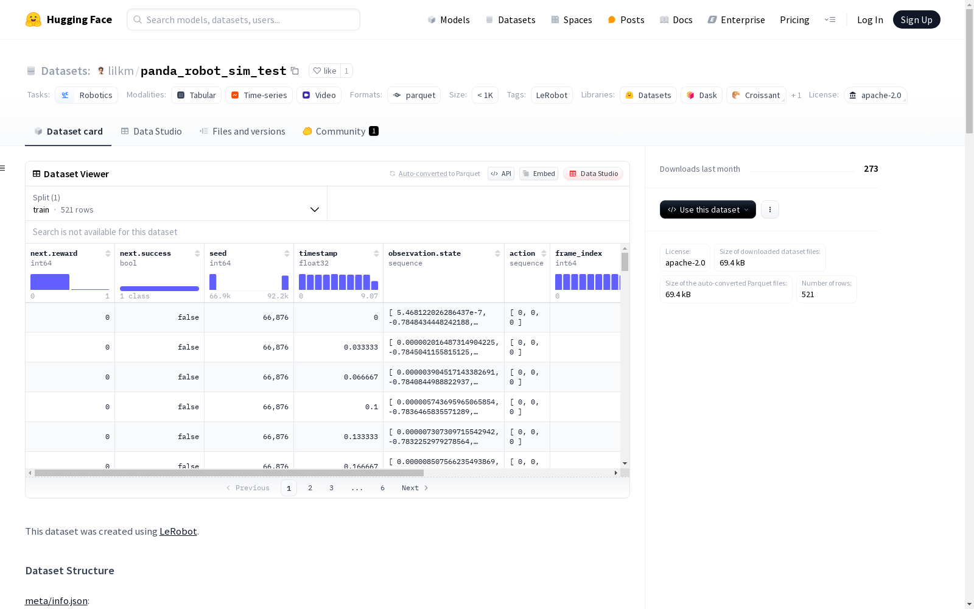This screenshot has height=609, width=974.
Task: Expand the +1 more libraries
Action: tap(796, 95)
